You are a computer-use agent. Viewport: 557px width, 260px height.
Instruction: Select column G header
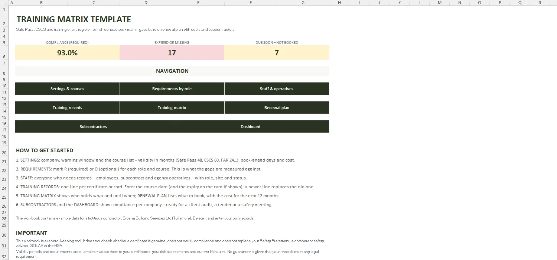click(303, 3)
